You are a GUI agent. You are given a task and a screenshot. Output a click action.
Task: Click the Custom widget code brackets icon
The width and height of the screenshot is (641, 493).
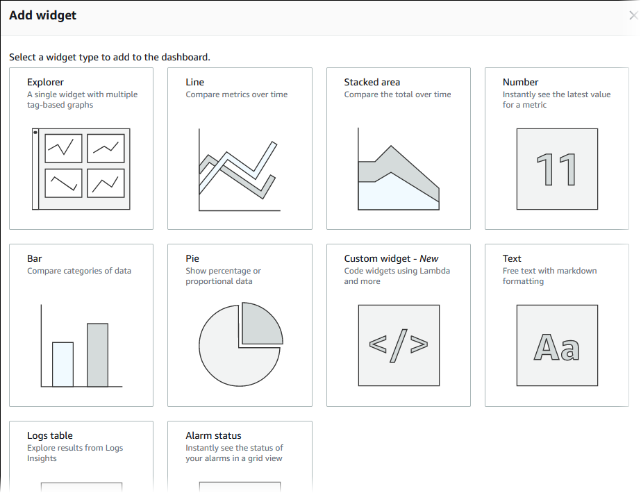pyautogui.click(x=399, y=345)
